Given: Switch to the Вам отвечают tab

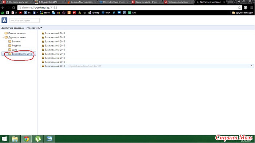Looking at the screenshot, I should (x=146, y=2).
